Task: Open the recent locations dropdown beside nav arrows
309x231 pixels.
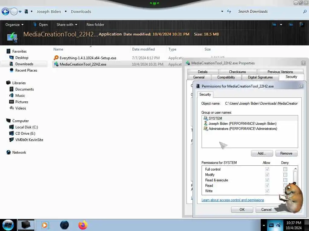Action: tap(20, 12)
